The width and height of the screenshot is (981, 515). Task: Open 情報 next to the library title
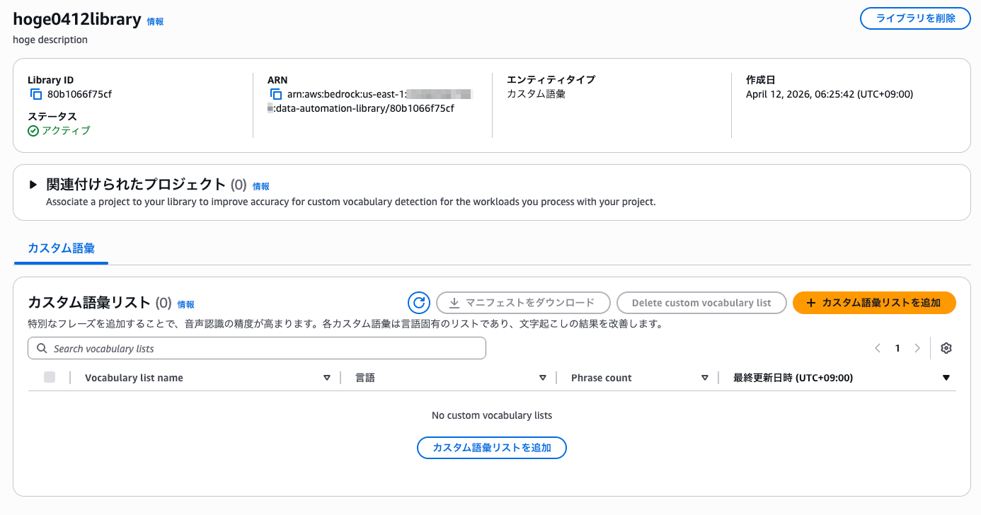pos(155,21)
